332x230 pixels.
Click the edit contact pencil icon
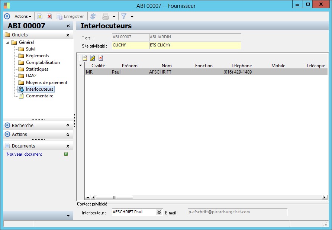93,58
